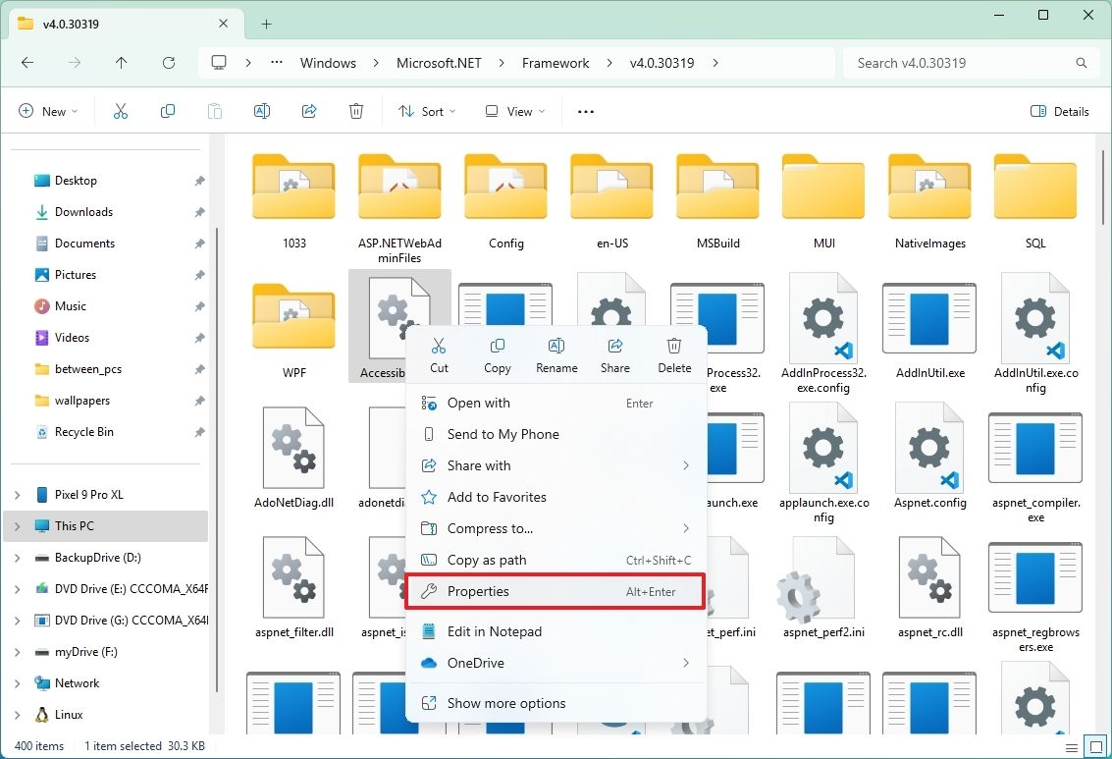Switch to list view from the status bar
1112x759 pixels.
[x=1073, y=745]
